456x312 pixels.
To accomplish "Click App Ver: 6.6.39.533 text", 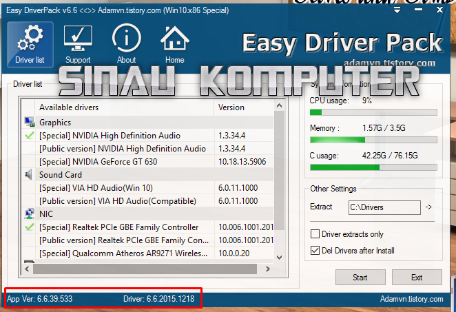I will coord(40,299).
